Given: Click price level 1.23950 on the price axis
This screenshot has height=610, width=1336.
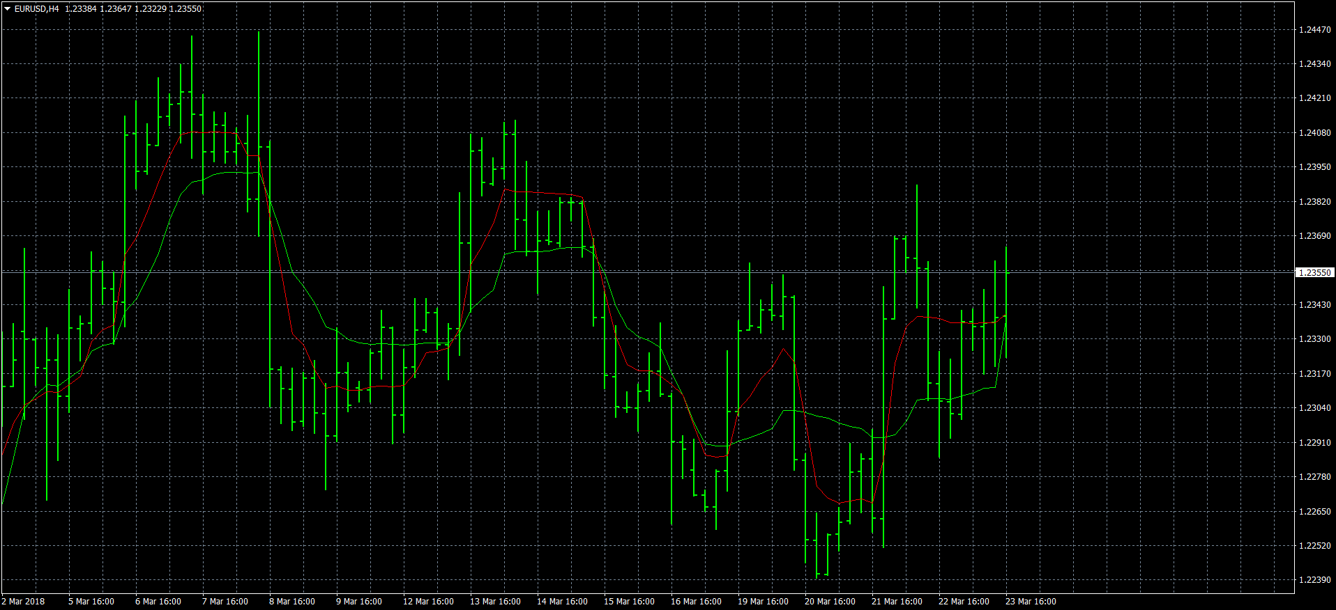Looking at the screenshot, I should tap(1314, 167).
